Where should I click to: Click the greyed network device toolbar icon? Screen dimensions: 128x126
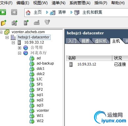tap(37, 23)
